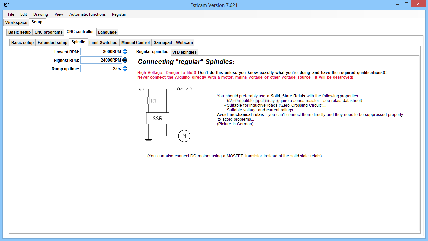
Task: Click the 'Suitable for inductive loads' line
Action: tap(275, 105)
